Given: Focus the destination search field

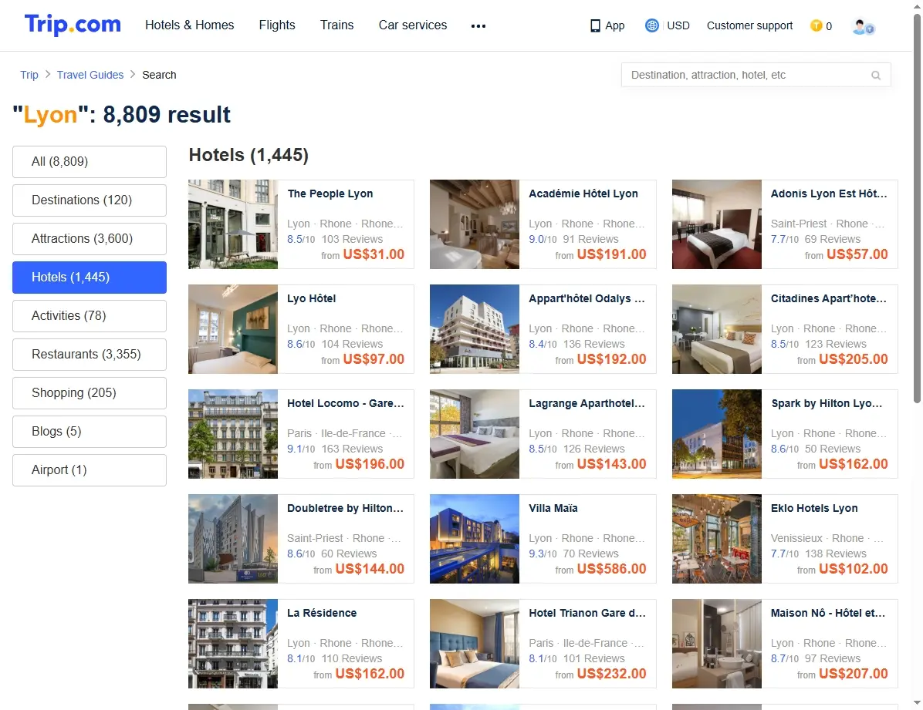Looking at the screenshot, I should pyautogui.click(x=756, y=76).
